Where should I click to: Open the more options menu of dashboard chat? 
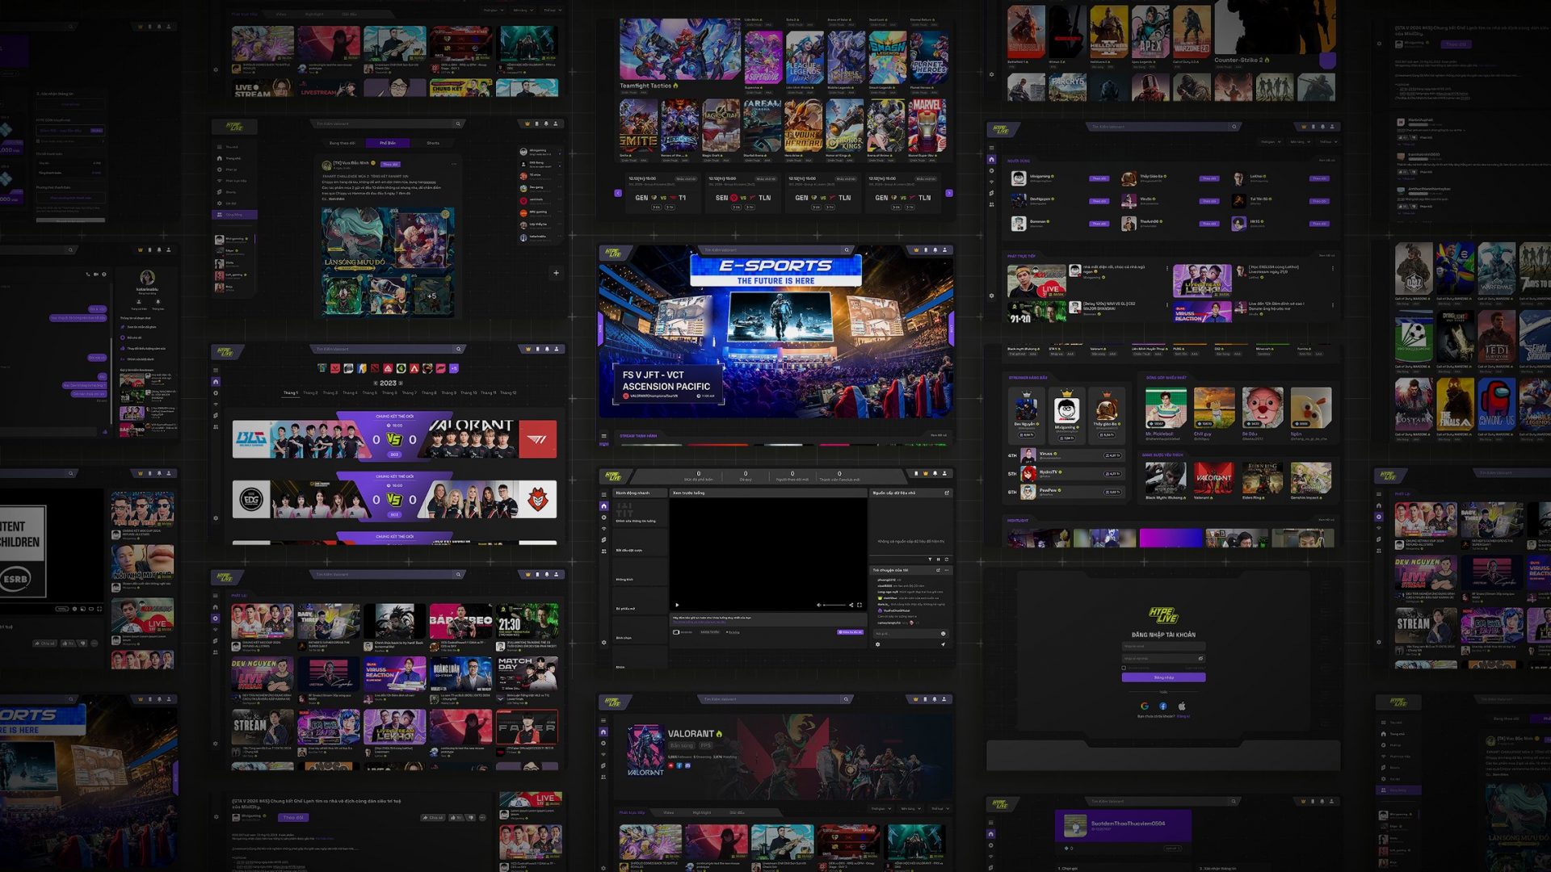pyautogui.click(x=947, y=570)
